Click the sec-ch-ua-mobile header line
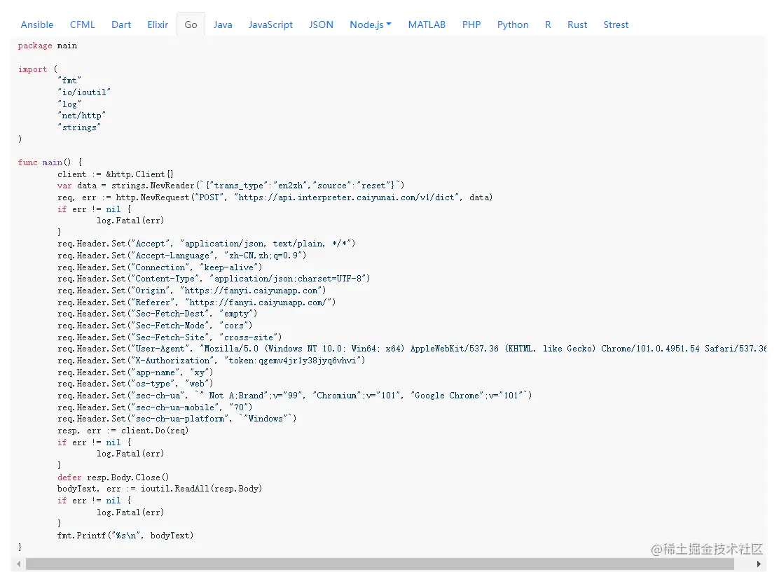The image size is (779, 572). tap(155, 407)
